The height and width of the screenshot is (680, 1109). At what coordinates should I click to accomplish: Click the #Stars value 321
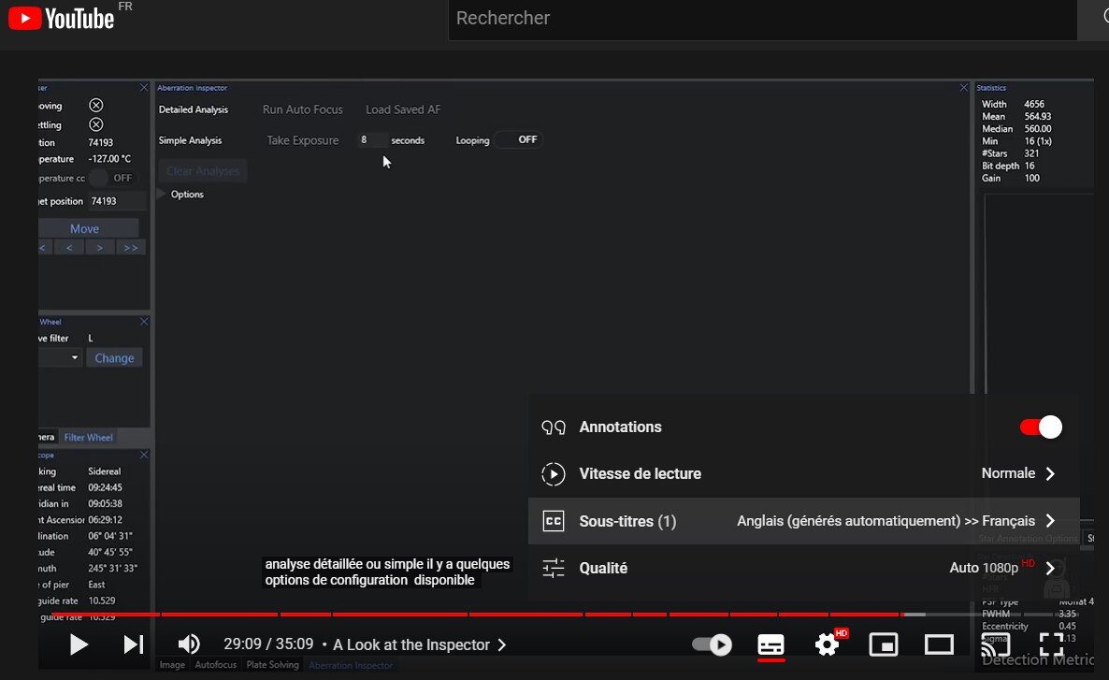click(x=1032, y=153)
